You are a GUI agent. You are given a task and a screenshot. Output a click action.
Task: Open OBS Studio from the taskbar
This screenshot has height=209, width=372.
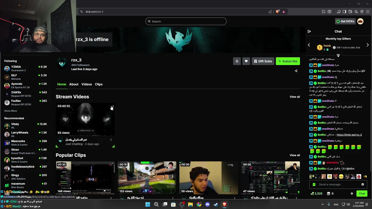coord(182,204)
